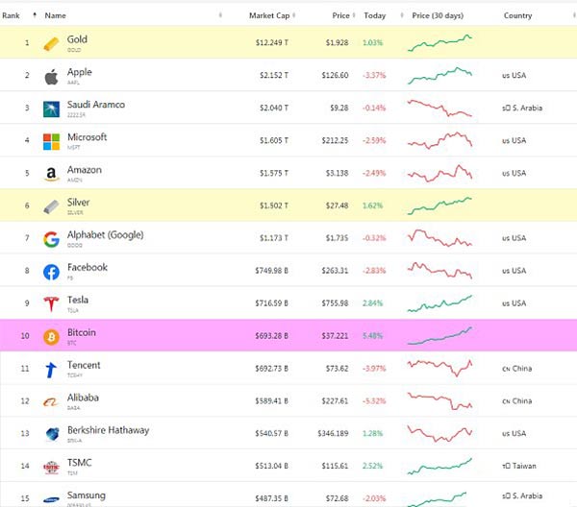The width and height of the screenshot is (577, 507).
Task: Open the Samsung company link
Action: [87, 495]
